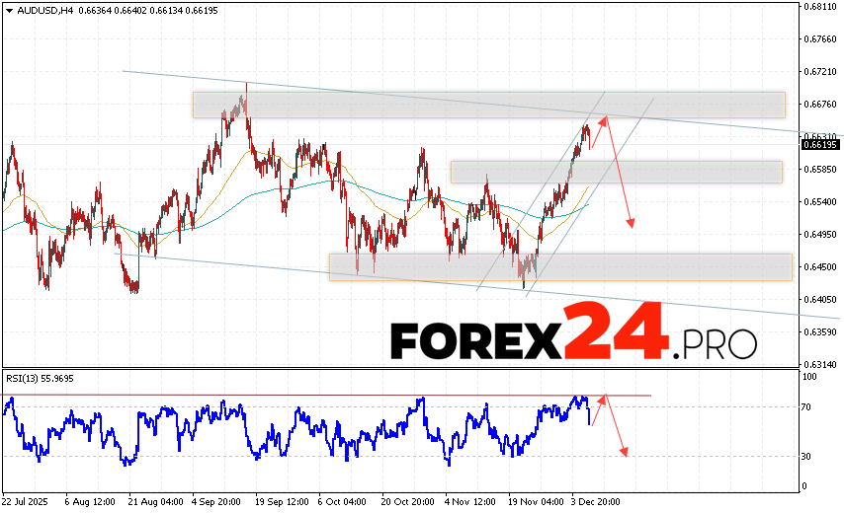The image size is (844, 513).
Task: Click the long red downward arrow on price chart
Action: 620,173
